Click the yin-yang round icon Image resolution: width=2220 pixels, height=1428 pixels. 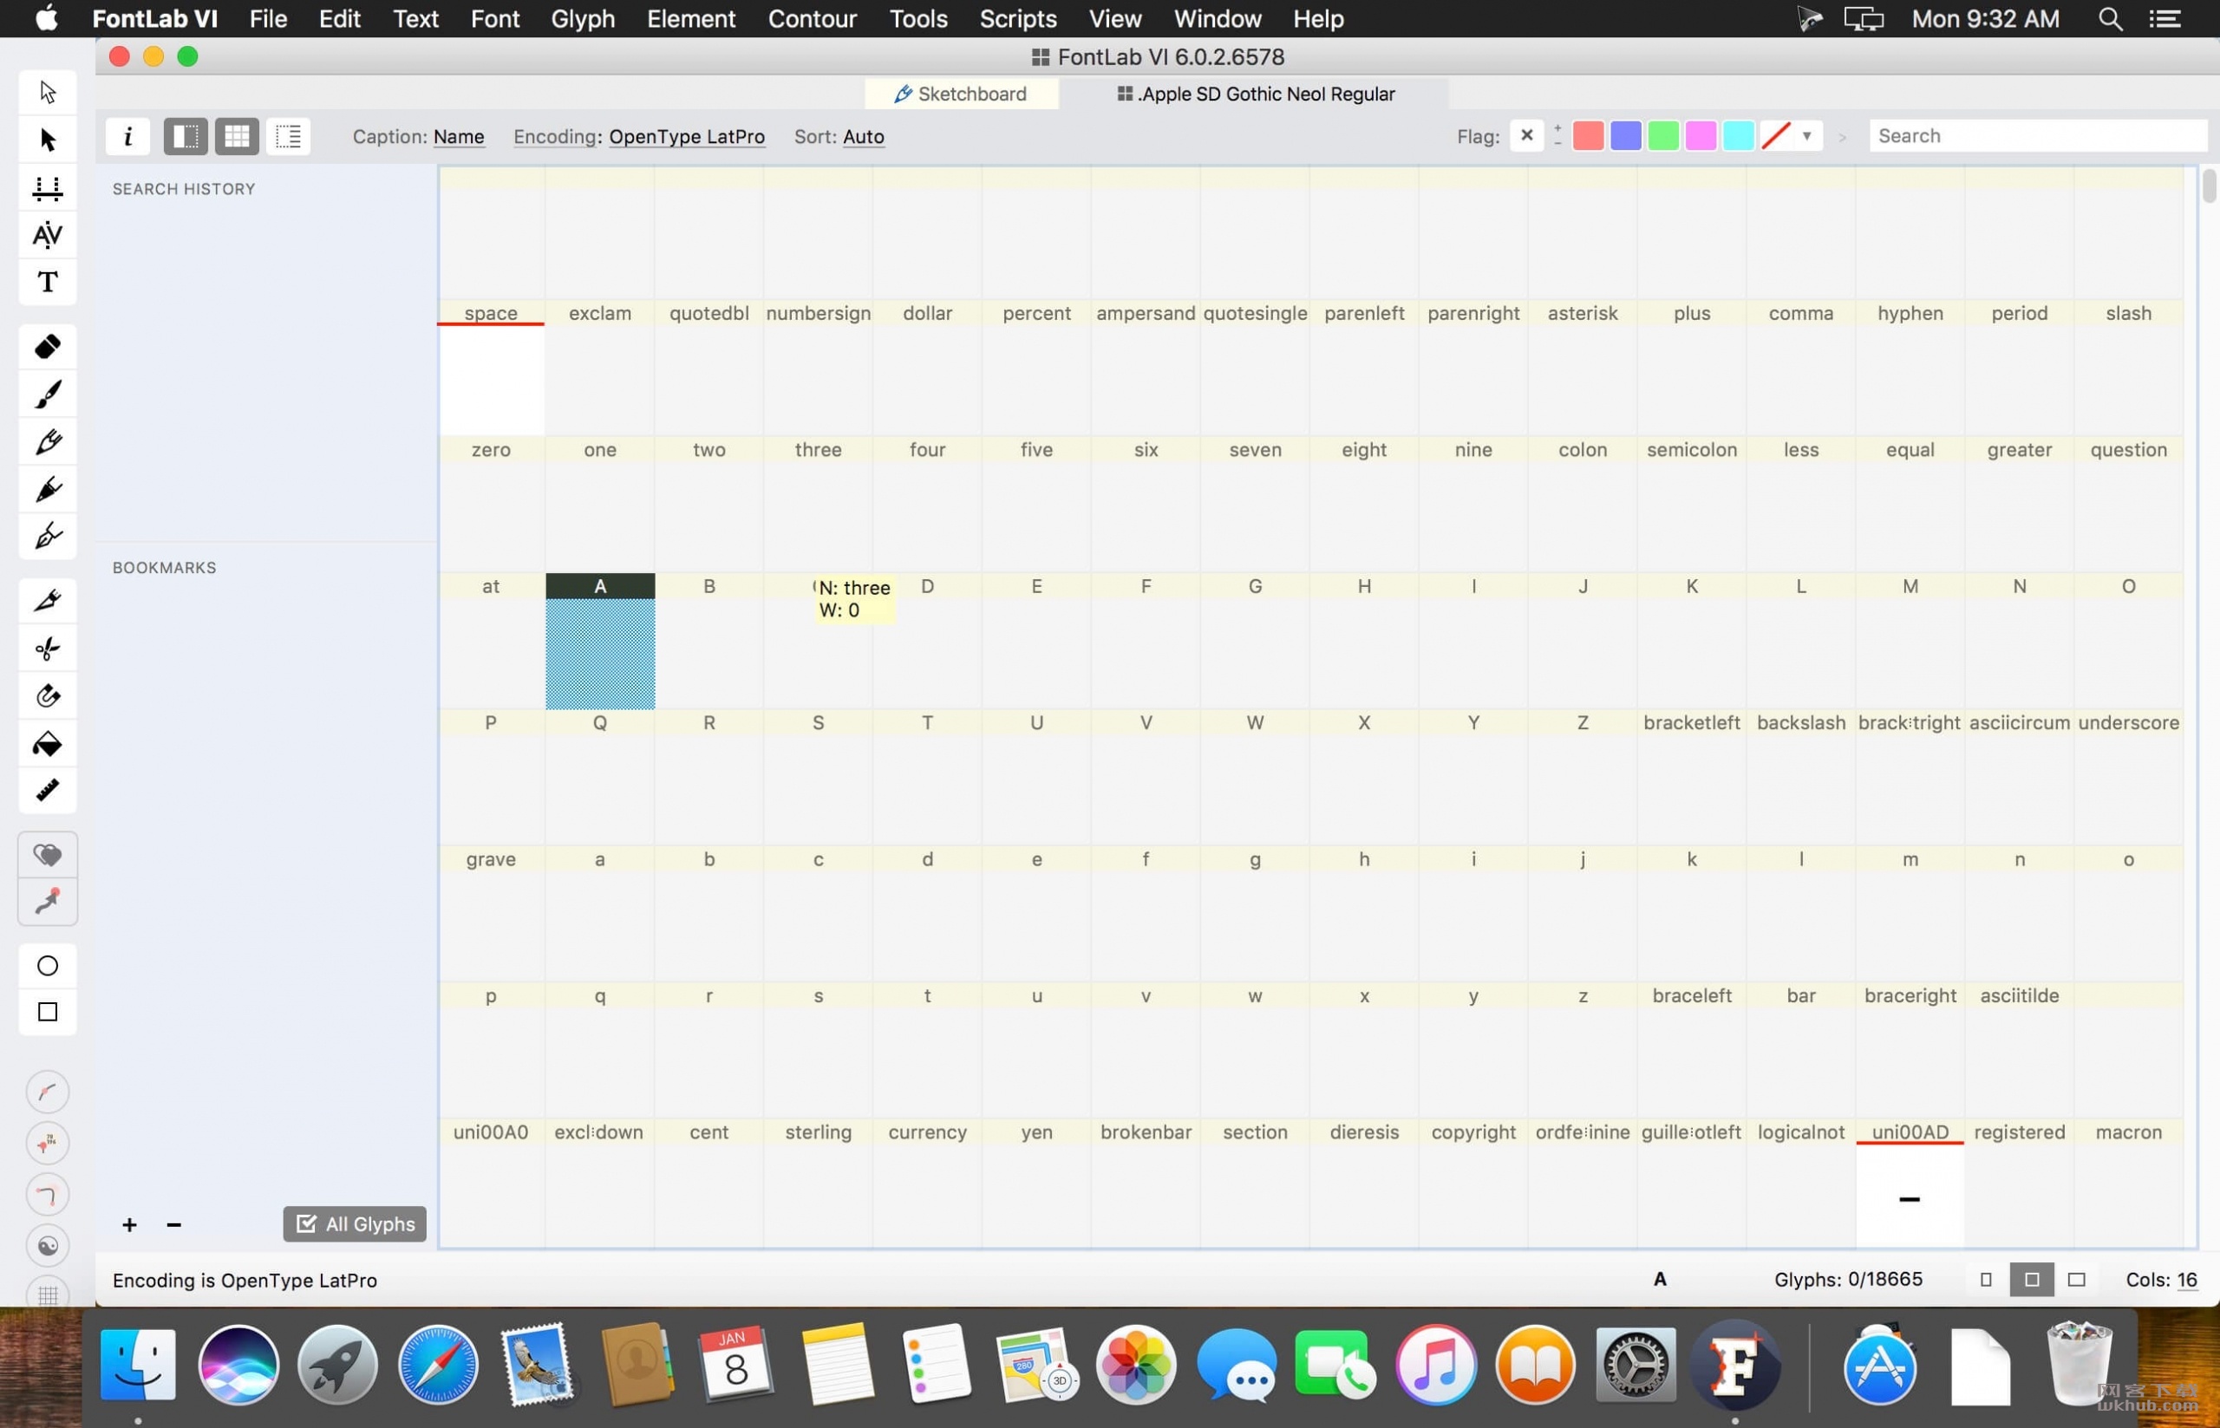48,1245
